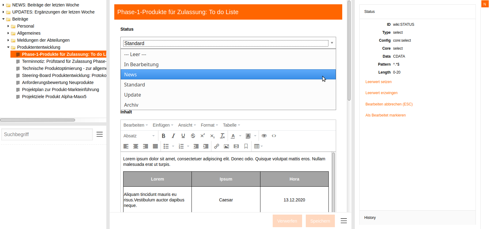Viewport: 489px width, 229px height.
Task: Collapse the Produktententwicklung folder
Action: (x=8, y=47)
